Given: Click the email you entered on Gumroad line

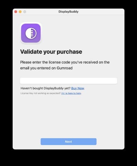Looking at the screenshot, I should tap(46, 68).
